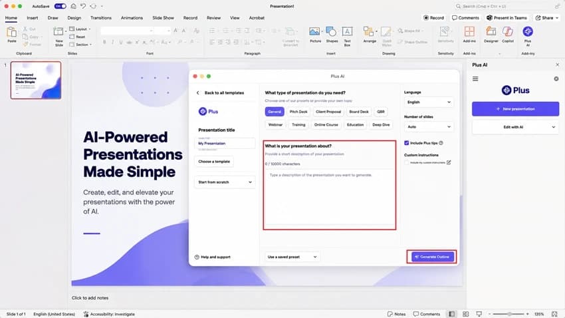
Task: Check the custom instructions checkbox
Action: point(406,162)
